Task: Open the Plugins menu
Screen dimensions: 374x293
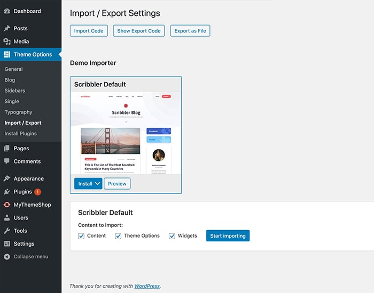Action: (x=31, y=192)
